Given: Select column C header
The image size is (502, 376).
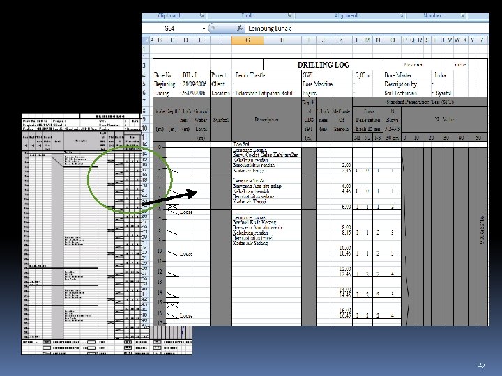Looking at the screenshot, I should 173,40.
